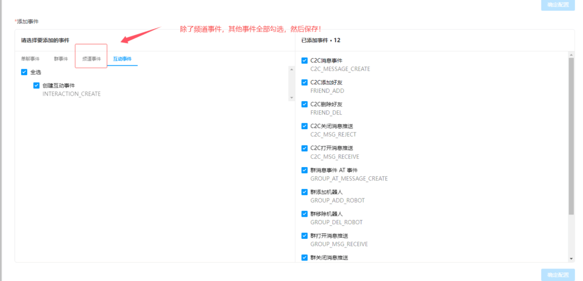
Task: Toggle 群移除机器人 GROUP_DEL_ROBOT checkbox
Action: 305,214
